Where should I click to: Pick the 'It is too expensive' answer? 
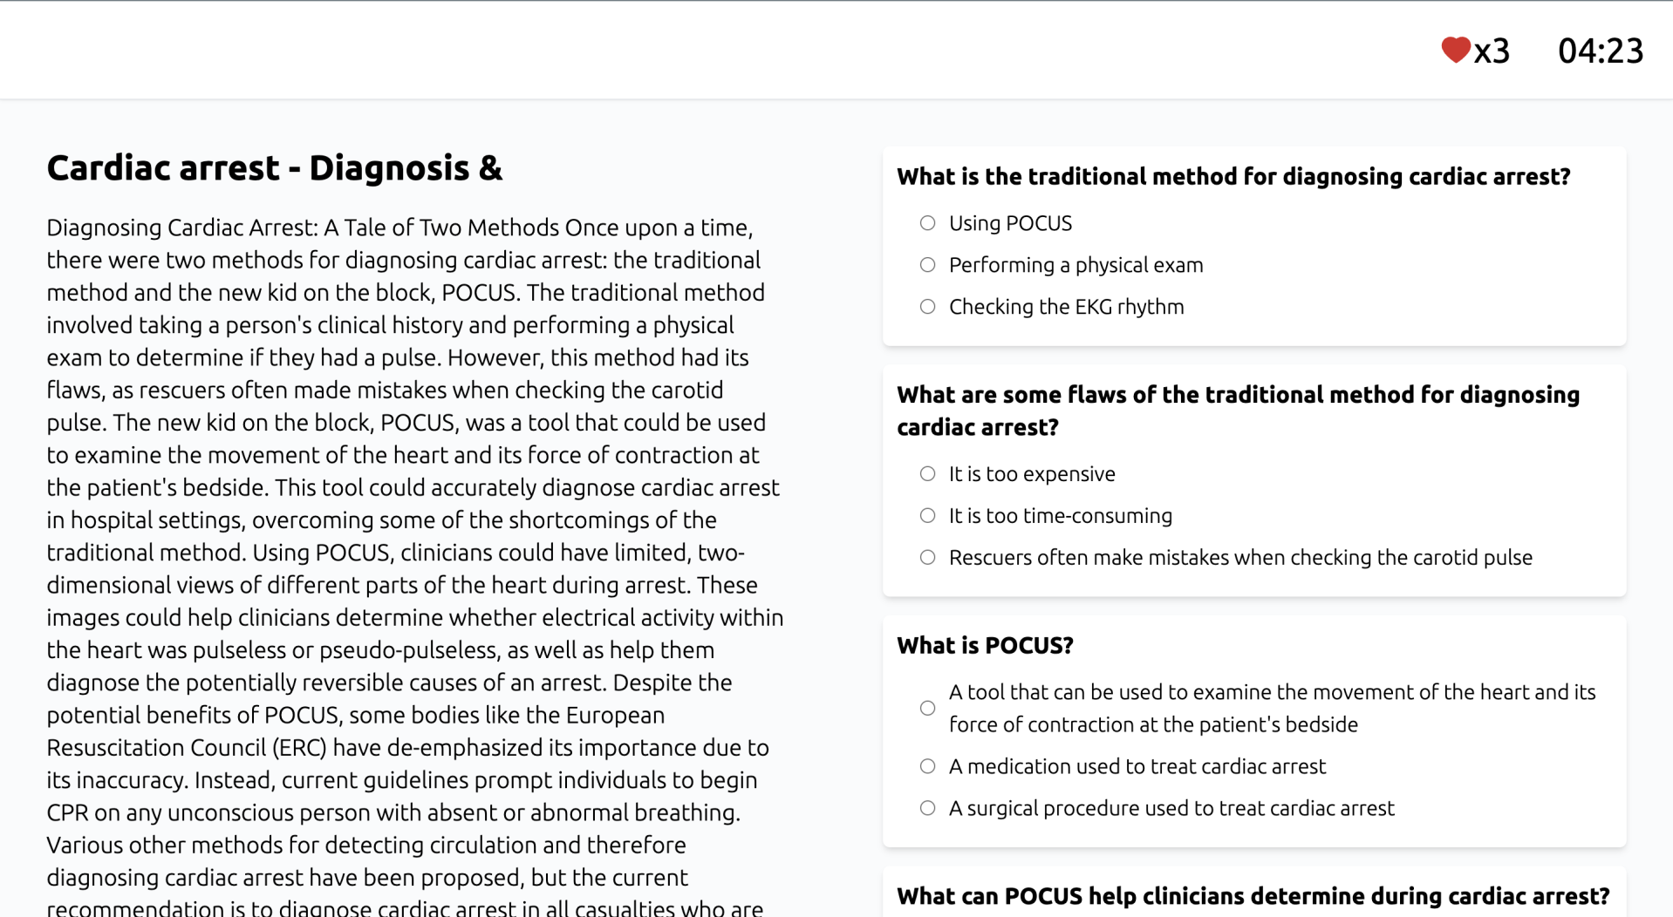coord(927,474)
